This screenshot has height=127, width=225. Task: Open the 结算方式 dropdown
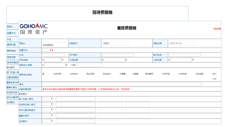pos(47,50)
